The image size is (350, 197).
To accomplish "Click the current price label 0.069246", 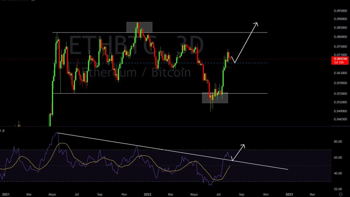I will click(x=340, y=59).
